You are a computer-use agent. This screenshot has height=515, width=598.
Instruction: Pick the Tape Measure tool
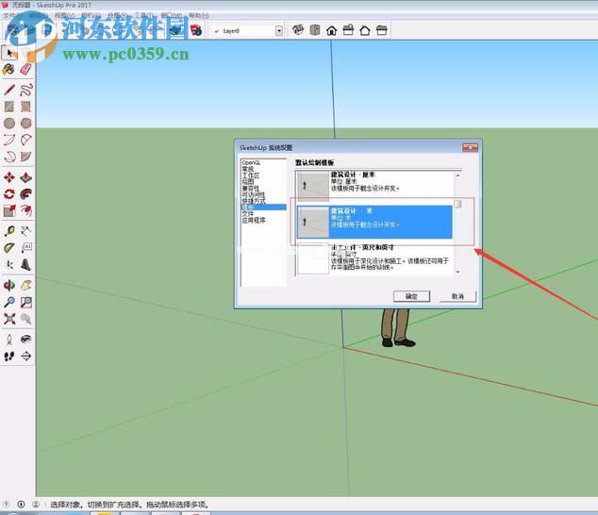pyautogui.click(x=8, y=230)
